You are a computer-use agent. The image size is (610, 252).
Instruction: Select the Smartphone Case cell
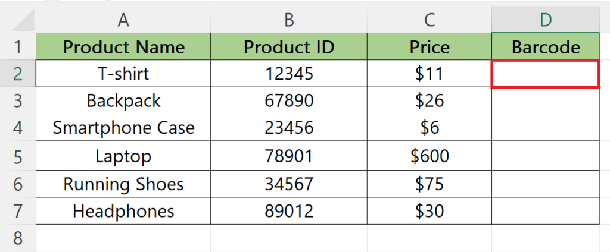[123, 127]
